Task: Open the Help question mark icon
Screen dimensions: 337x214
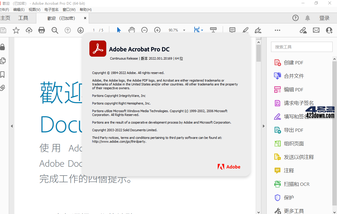Action: 295,18
